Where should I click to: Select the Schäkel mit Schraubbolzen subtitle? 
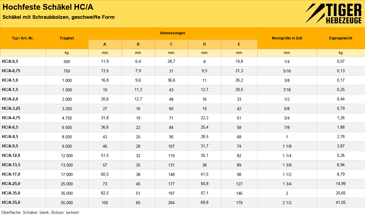click(x=58, y=17)
